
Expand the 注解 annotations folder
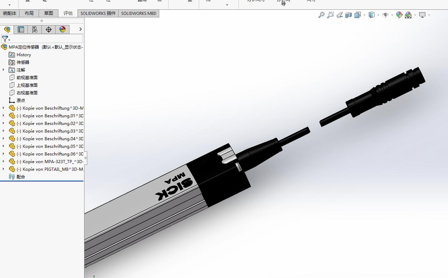click(x=3, y=70)
